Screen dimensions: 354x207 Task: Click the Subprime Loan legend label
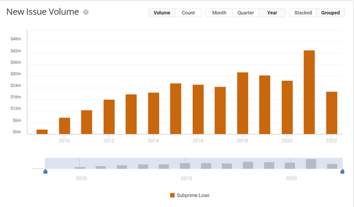coord(193,195)
